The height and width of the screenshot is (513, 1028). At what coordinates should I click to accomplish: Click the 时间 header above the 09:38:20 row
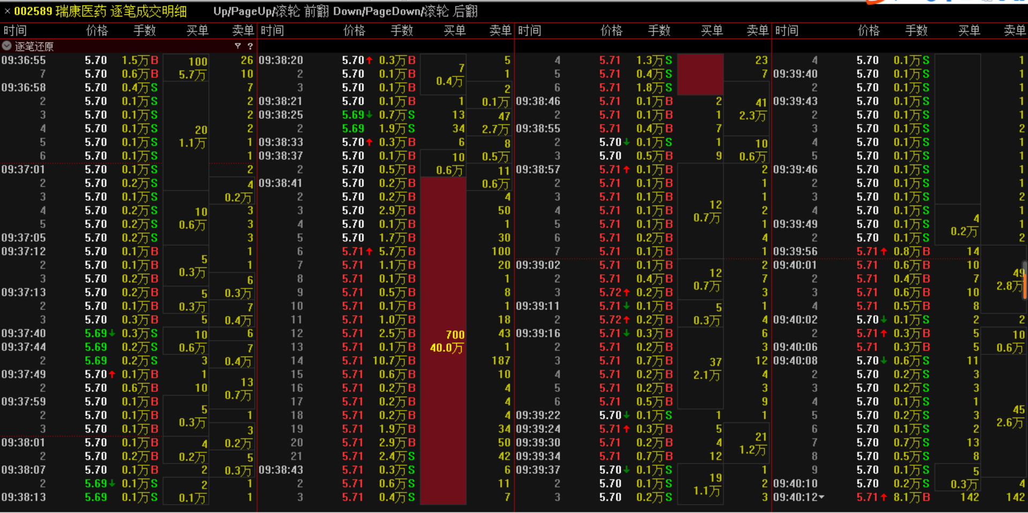(272, 31)
